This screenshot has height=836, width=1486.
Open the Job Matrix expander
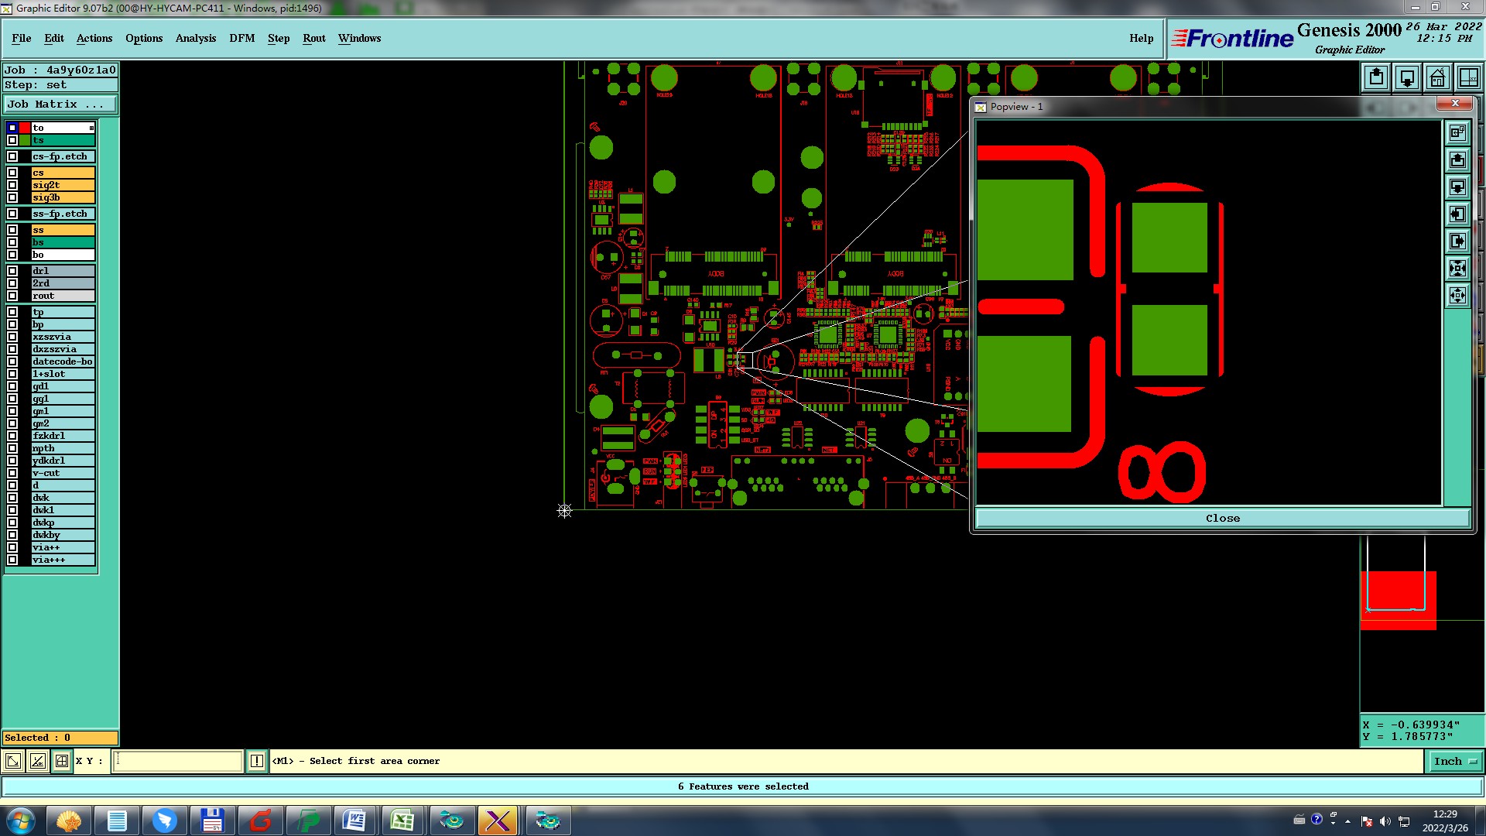tap(60, 104)
